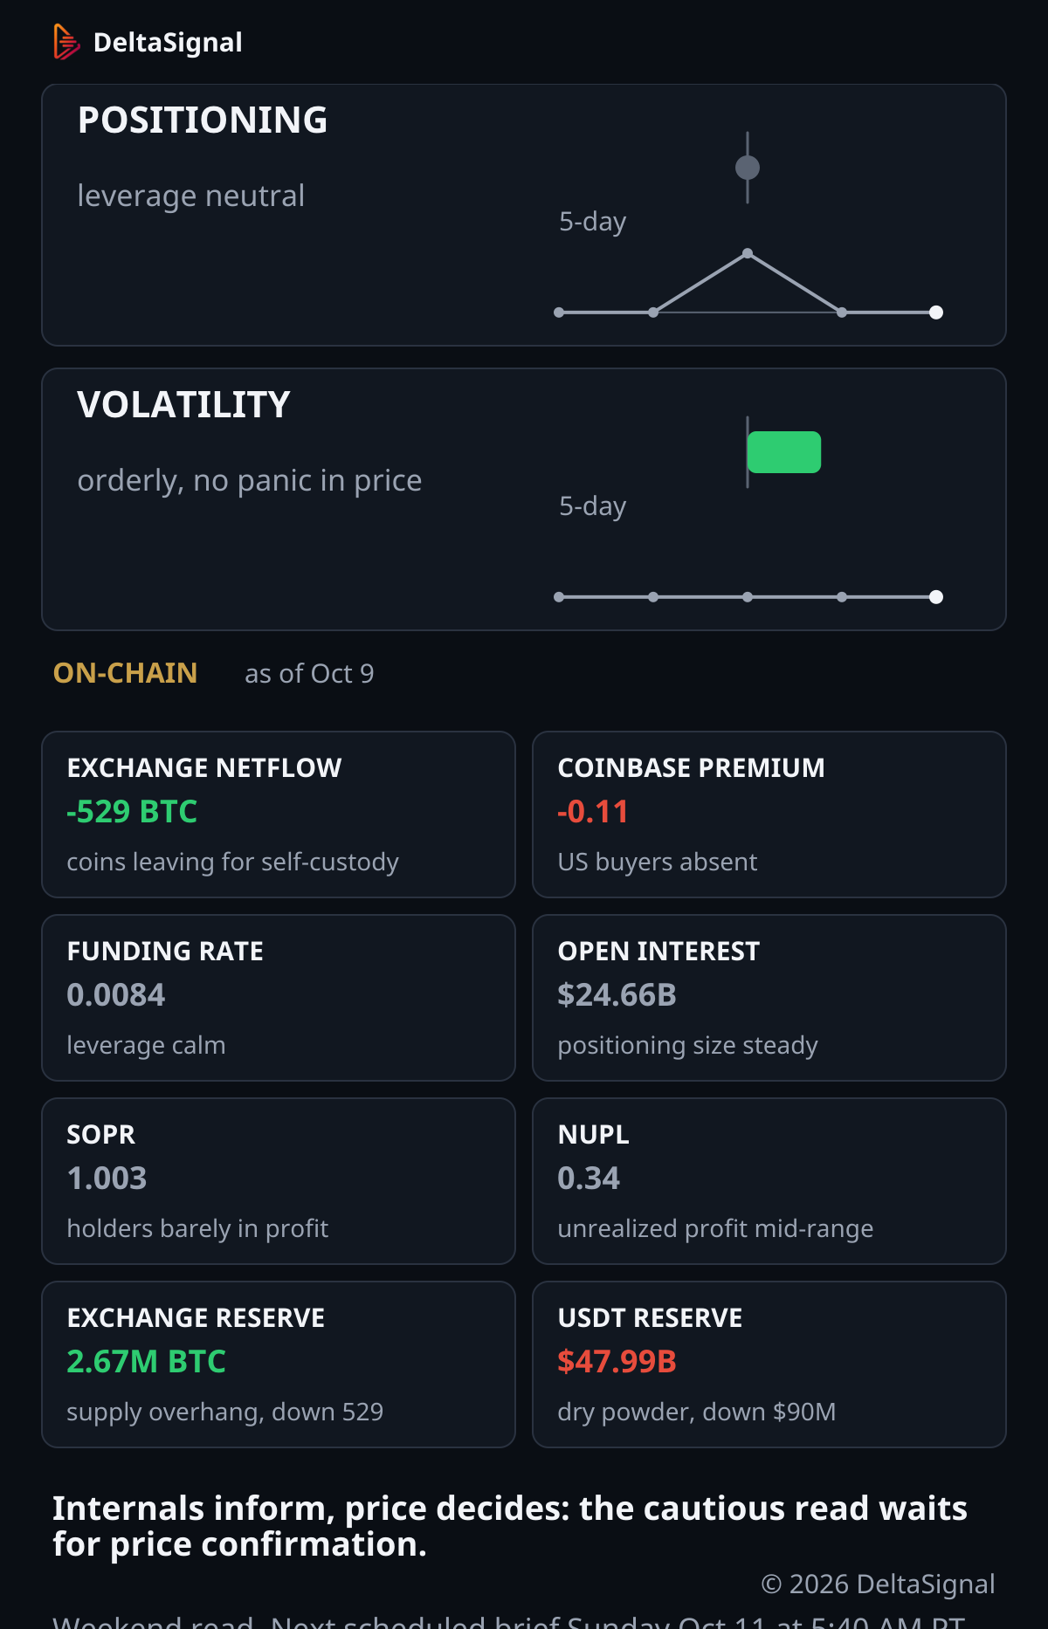
Task: Open the Exchange Netflow card
Action: click(279, 814)
